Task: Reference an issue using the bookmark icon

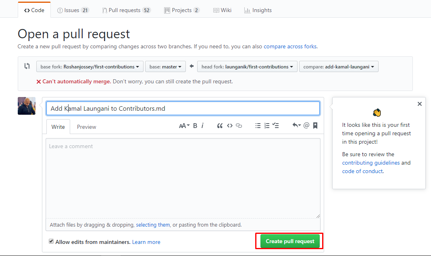Action: [315, 126]
